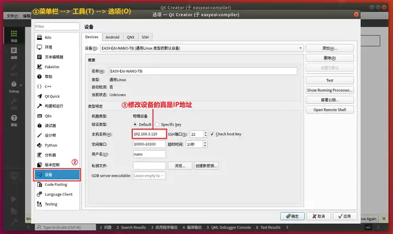Image resolution: width=393 pixels, height=234 pixels.
Task: Select the 环境 (Environment) category
Action: (57, 47)
